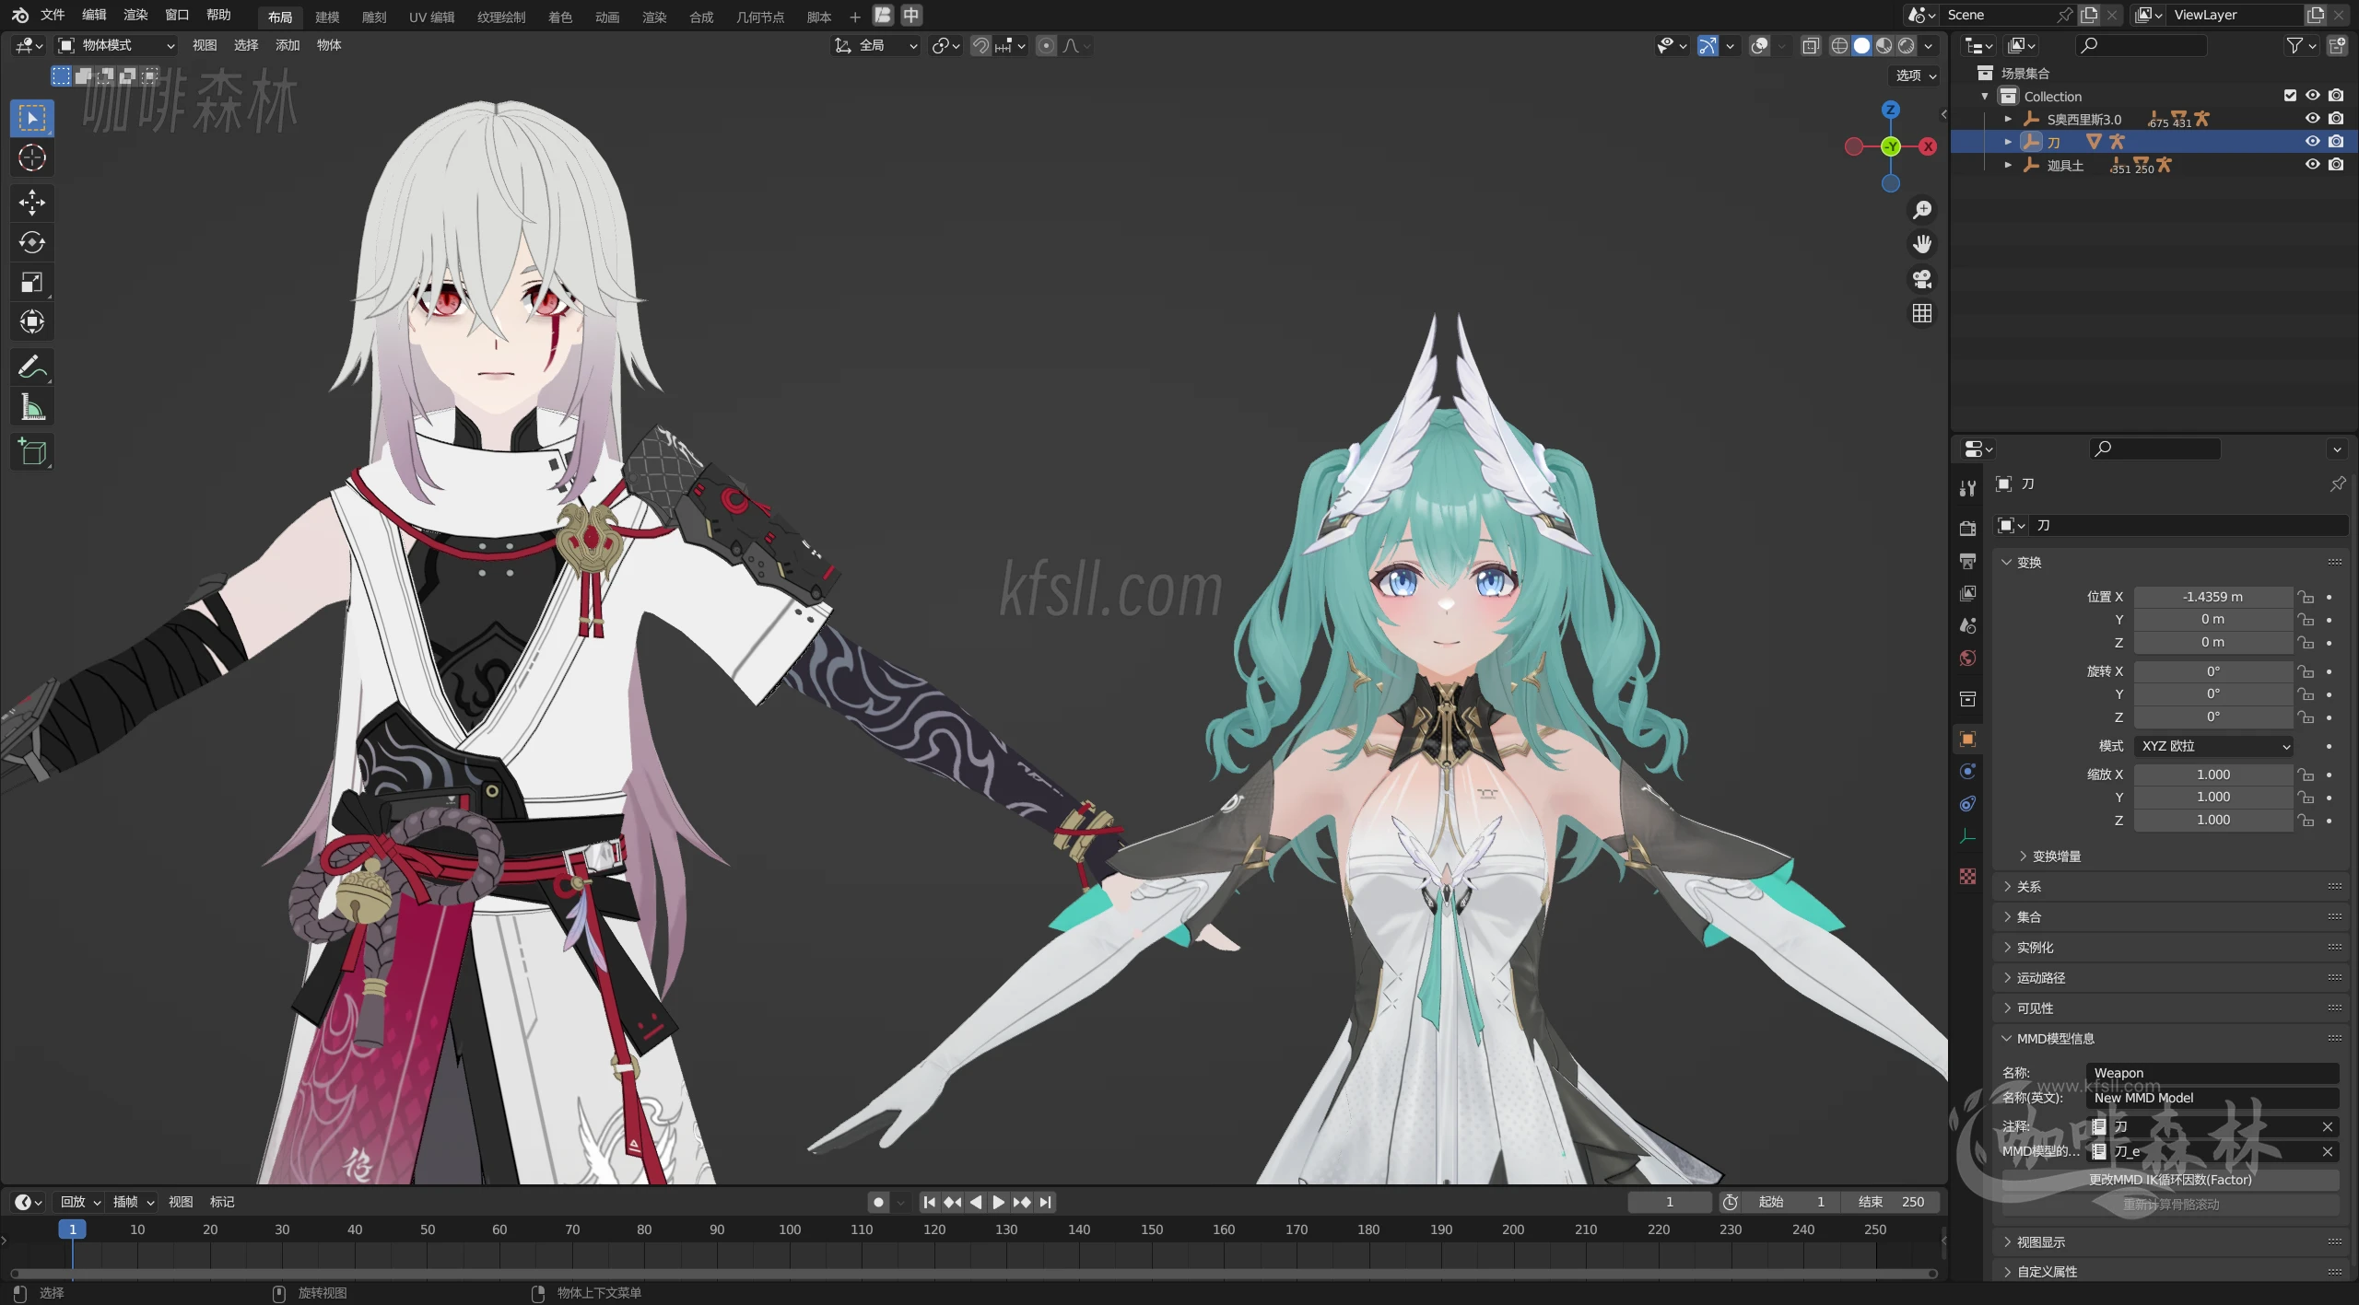The image size is (2359, 1305).
Task: Jump to the timeline start frame button
Action: [x=929, y=1202]
